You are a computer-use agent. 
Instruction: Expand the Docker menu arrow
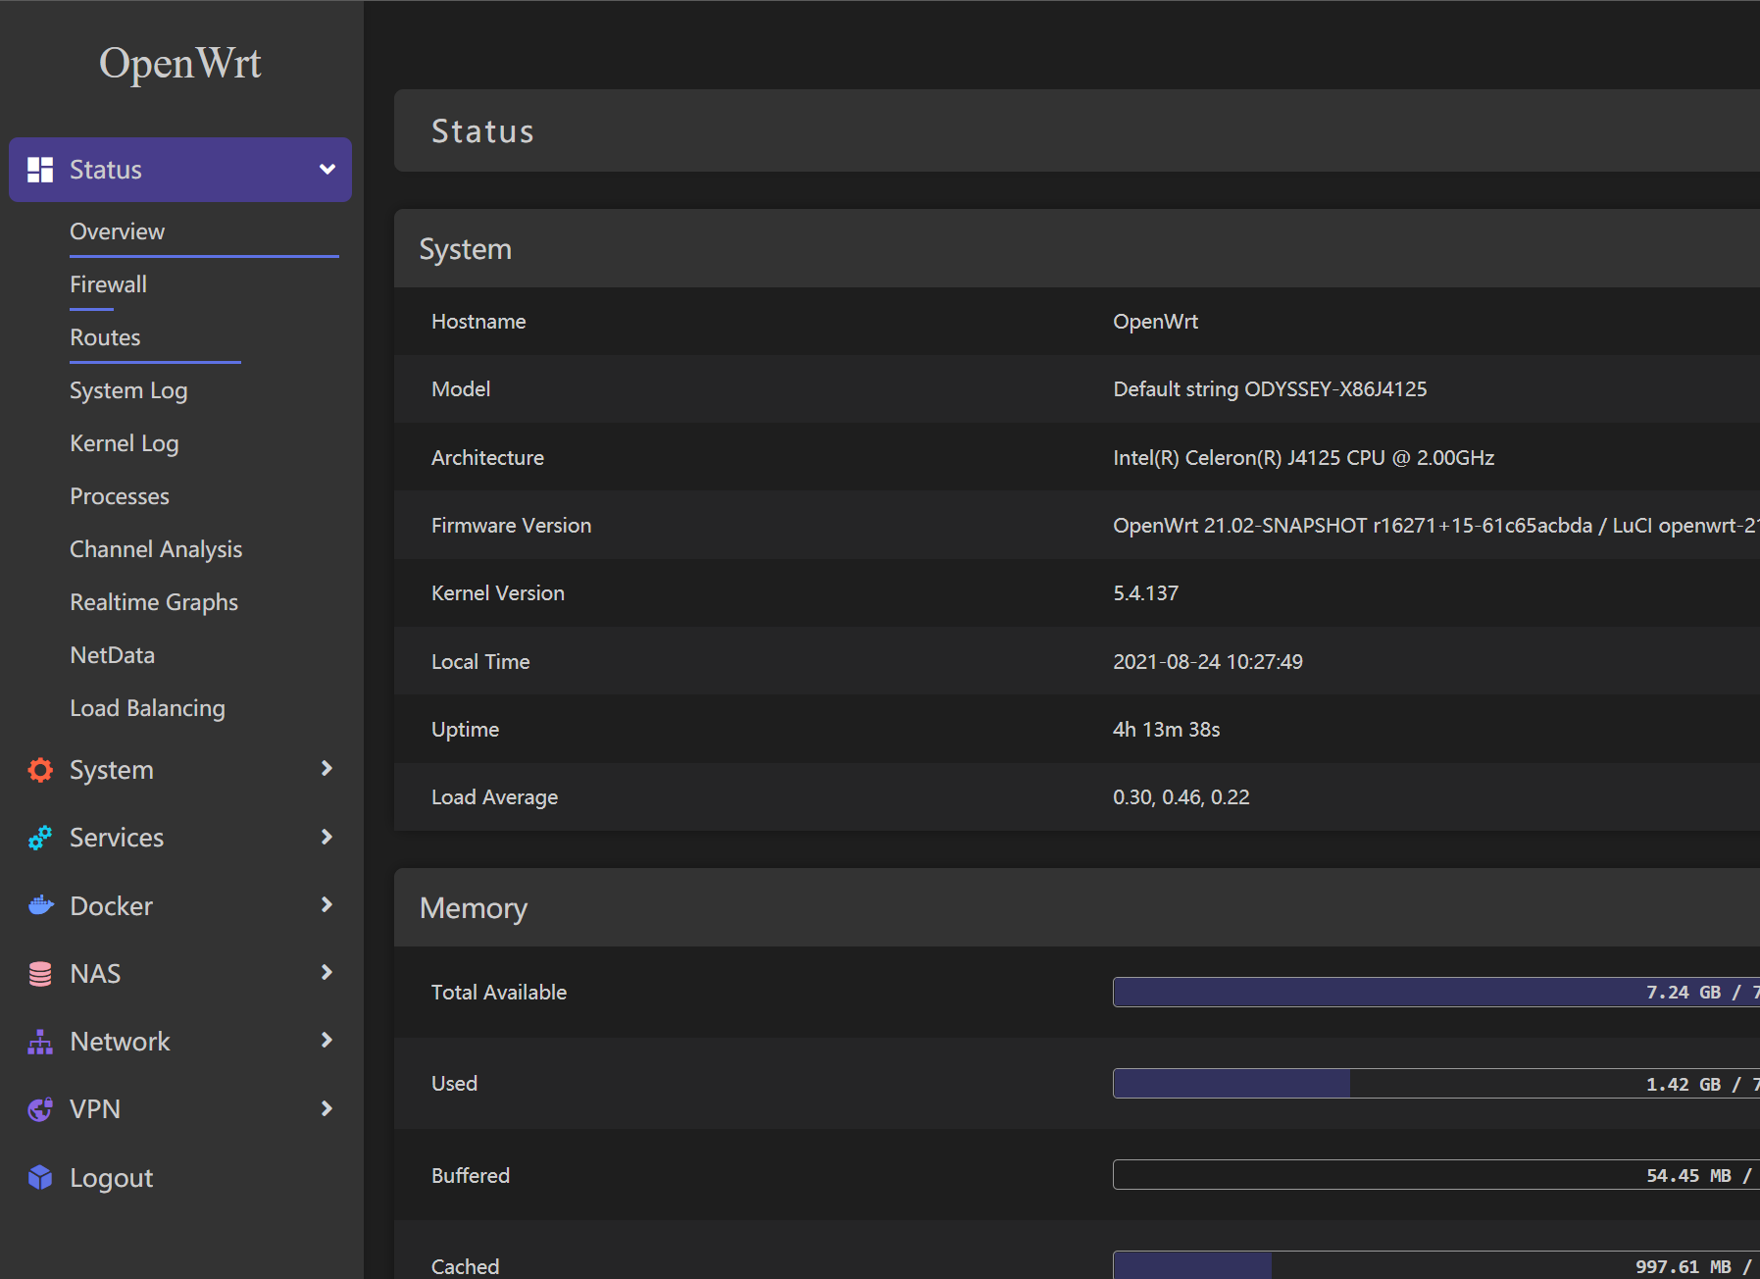(x=327, y=904)
